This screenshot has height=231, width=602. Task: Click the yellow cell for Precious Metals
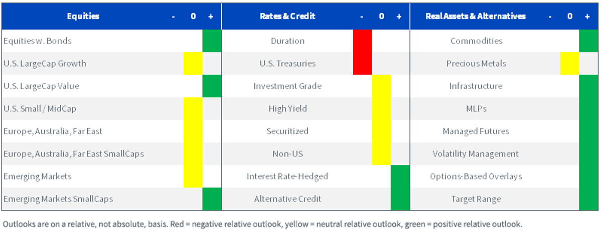[569, 64]
